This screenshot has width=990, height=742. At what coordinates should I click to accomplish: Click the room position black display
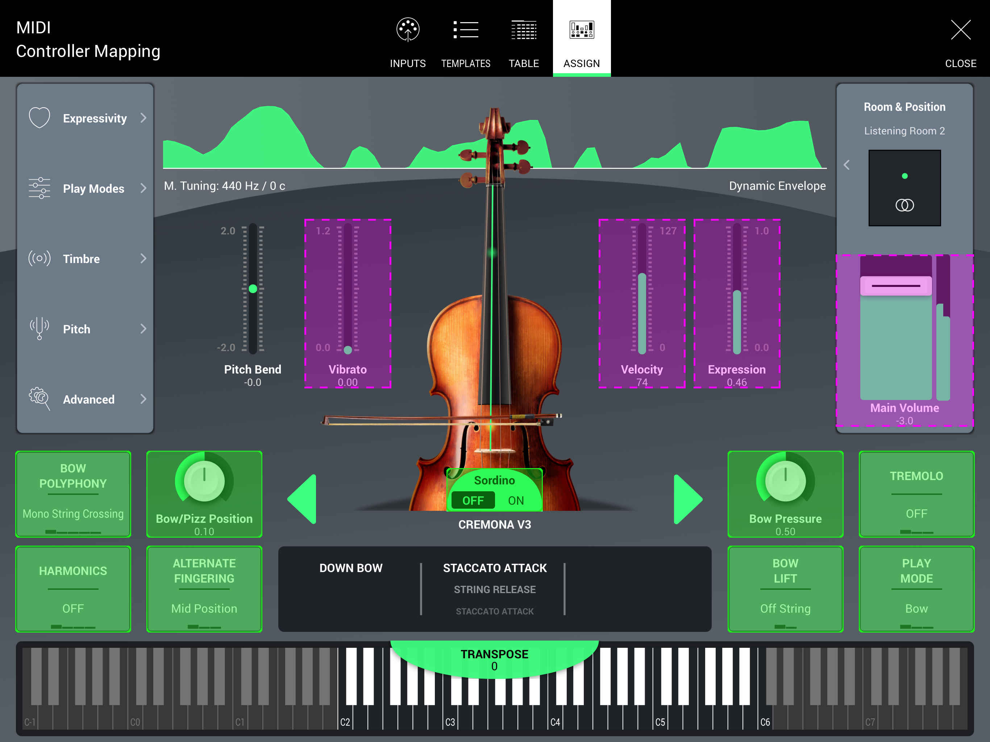pos(904,188)
